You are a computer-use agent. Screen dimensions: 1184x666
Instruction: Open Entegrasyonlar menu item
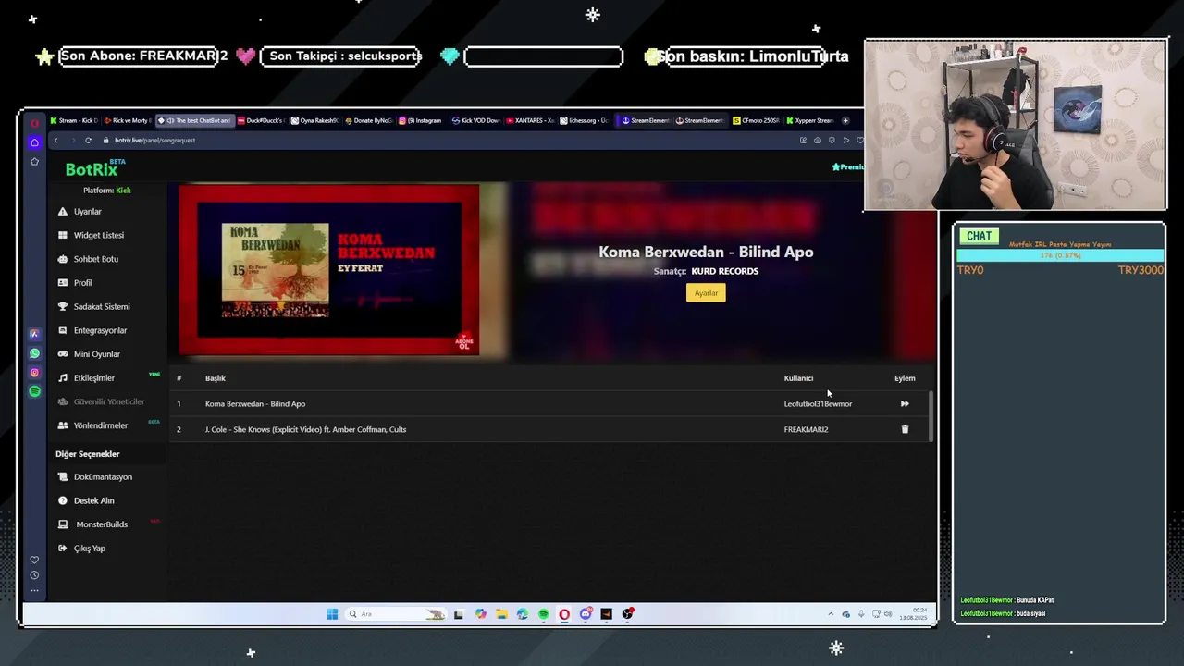(x=100, y=330)
